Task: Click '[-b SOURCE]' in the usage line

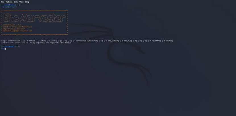Action: click(x=167, y=41)
